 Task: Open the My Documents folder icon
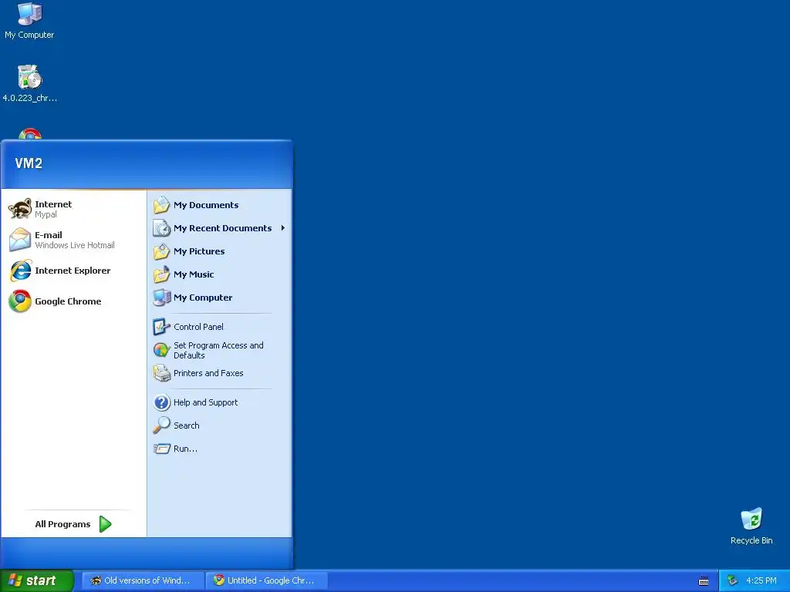162,205
